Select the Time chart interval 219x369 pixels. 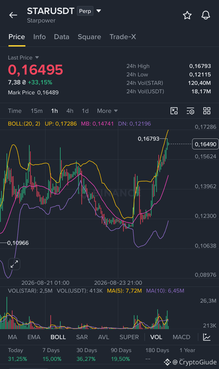15,111
